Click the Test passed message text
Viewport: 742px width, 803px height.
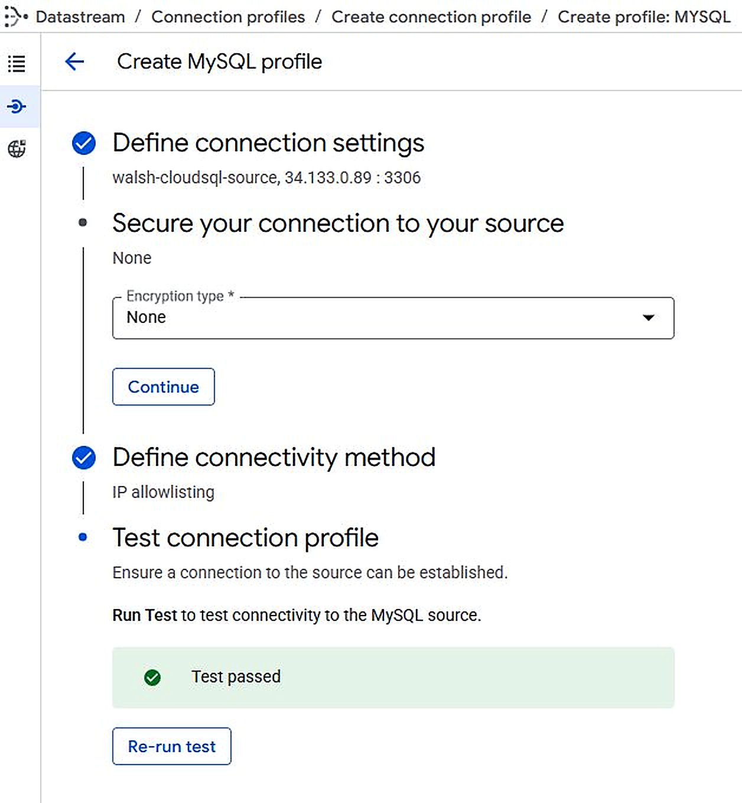tap(236, 676)
